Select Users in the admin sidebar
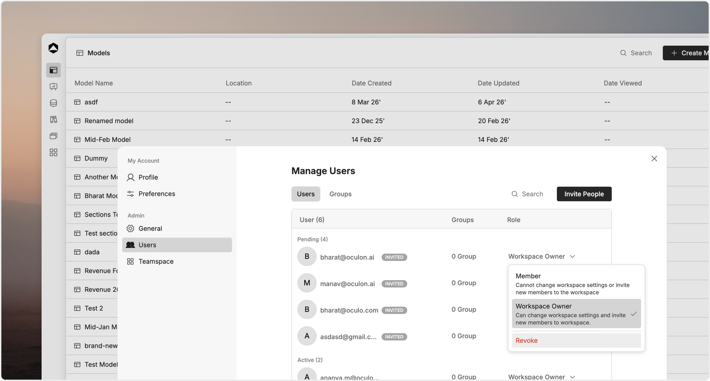 (x=177, y=245)
